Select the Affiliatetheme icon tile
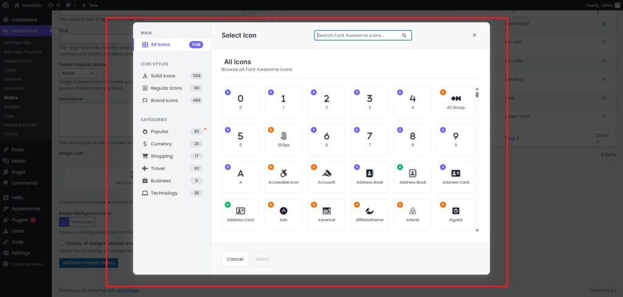 click(x=369, y=214)
